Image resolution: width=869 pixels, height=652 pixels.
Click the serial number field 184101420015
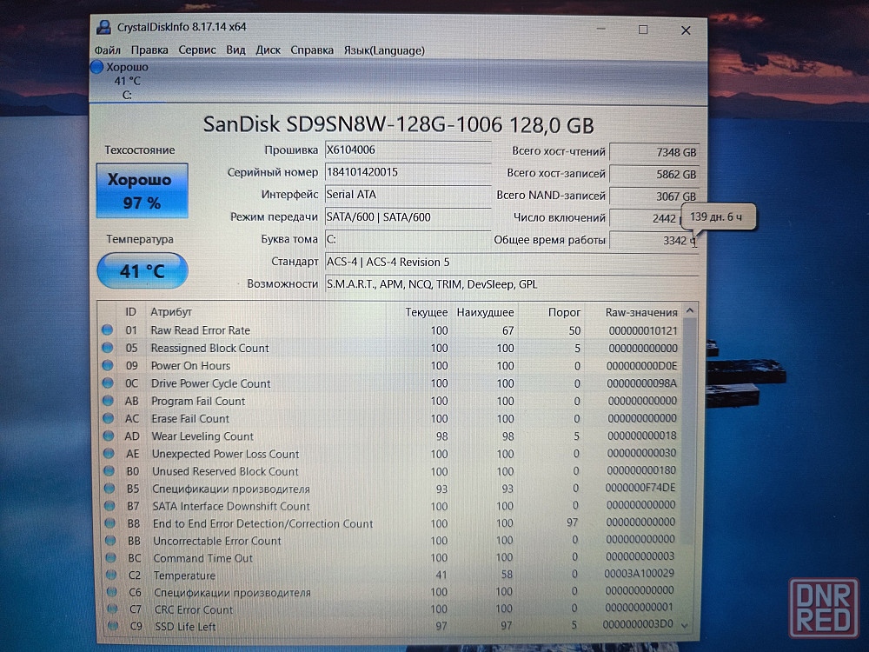pyautogui.click(x=408, y=172)
